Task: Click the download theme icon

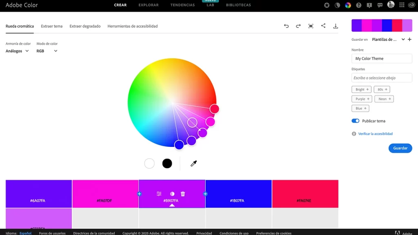Action: click(x=336, y=26)
